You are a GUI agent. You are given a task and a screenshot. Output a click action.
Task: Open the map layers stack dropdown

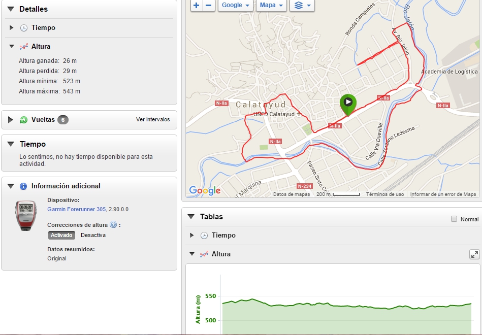(302, 5)
